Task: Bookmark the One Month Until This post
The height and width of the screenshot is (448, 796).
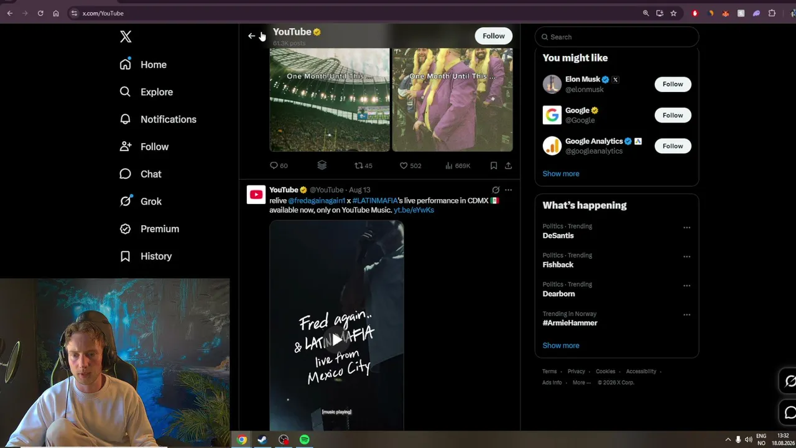Action: (x=494, y=166)
